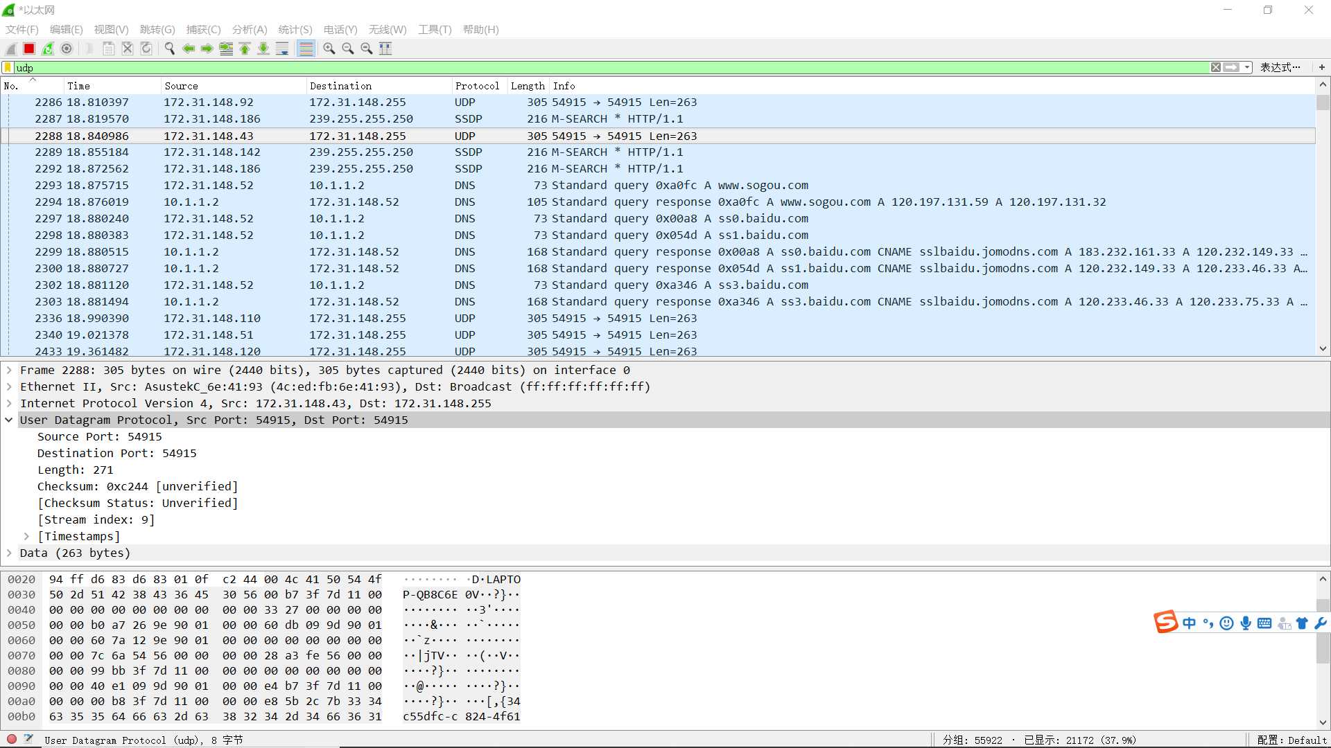This screenshot has width=1331, height=748.
Task: Open the 捕获(C) menu
Action: 204,30
